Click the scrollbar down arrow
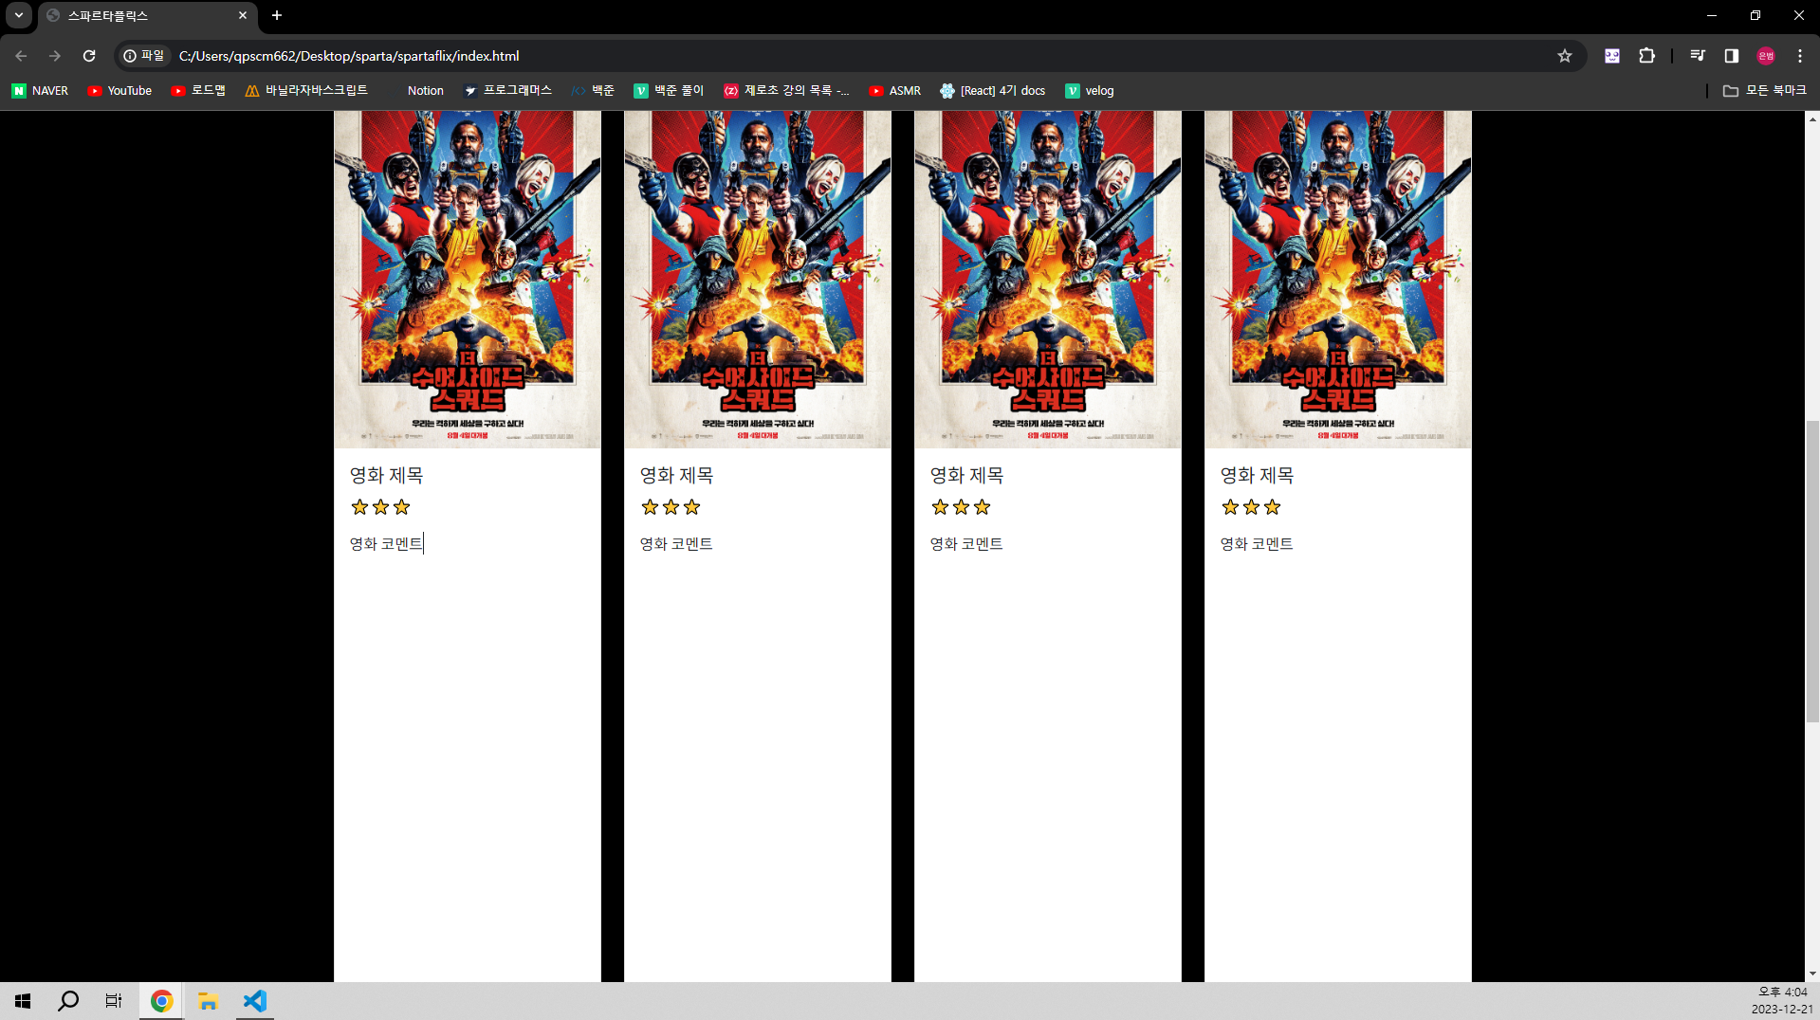The height and width of the screenshot is (1020, 1820). pyautogui.click(x=1812, y=974)
